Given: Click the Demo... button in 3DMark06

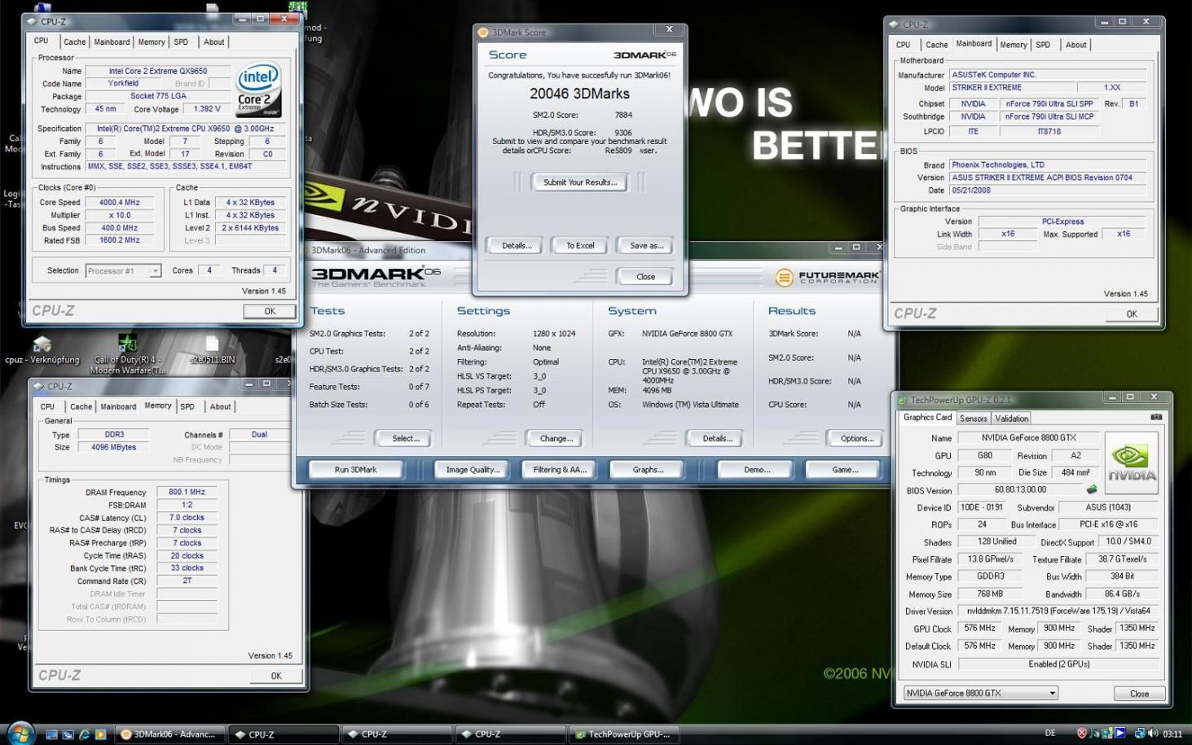Looking at the screenshot, I should pos(757,470).
